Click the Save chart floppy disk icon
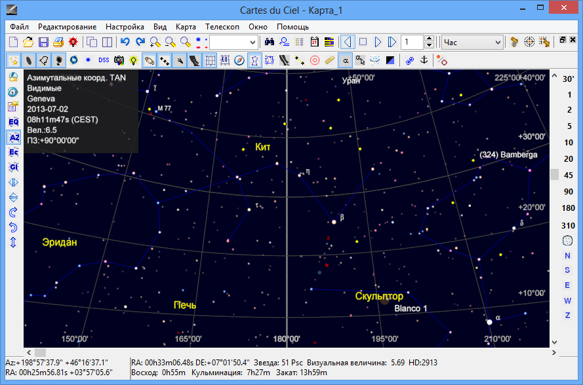Image resolution: width=583 pixels, height=385 pixels. point(43,43)
